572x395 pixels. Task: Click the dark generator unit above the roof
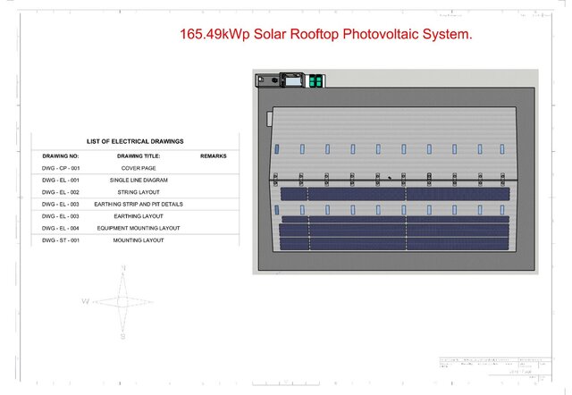[x=292, y=80]
